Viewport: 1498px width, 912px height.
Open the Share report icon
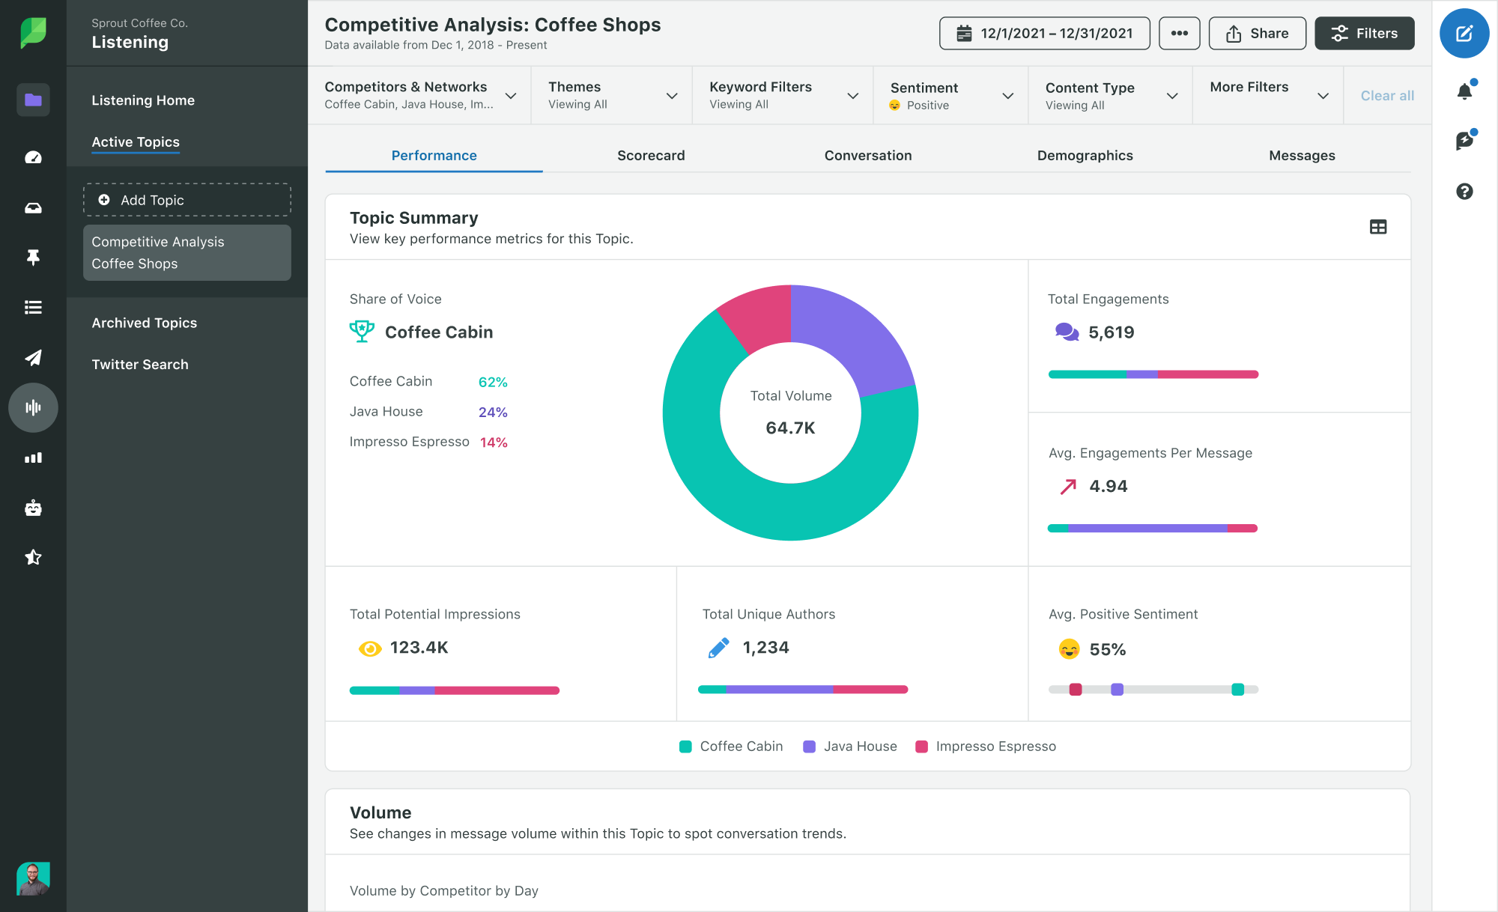1258,33
